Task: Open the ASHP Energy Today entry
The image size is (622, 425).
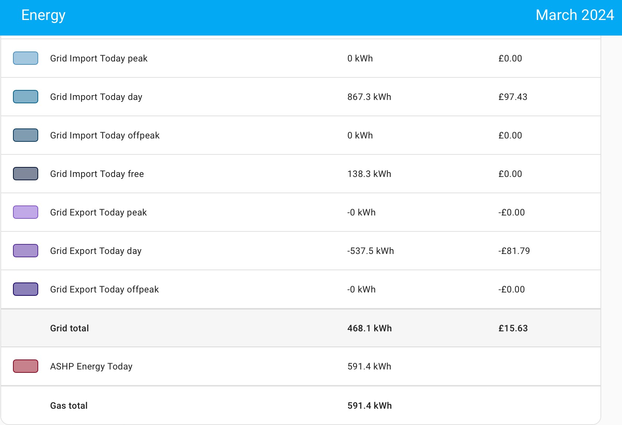Action: (300, 366)
